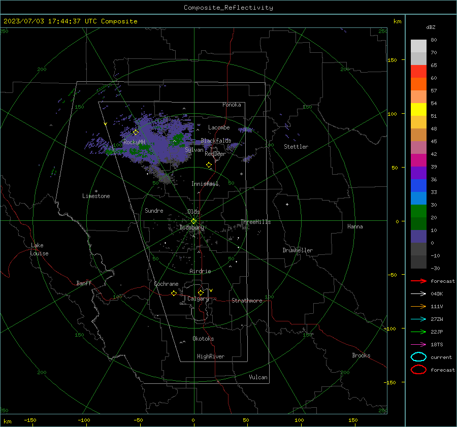This screenshot has width=457, height=427.
Task: Click the Limestone label
Action: [x=96, y=196]
